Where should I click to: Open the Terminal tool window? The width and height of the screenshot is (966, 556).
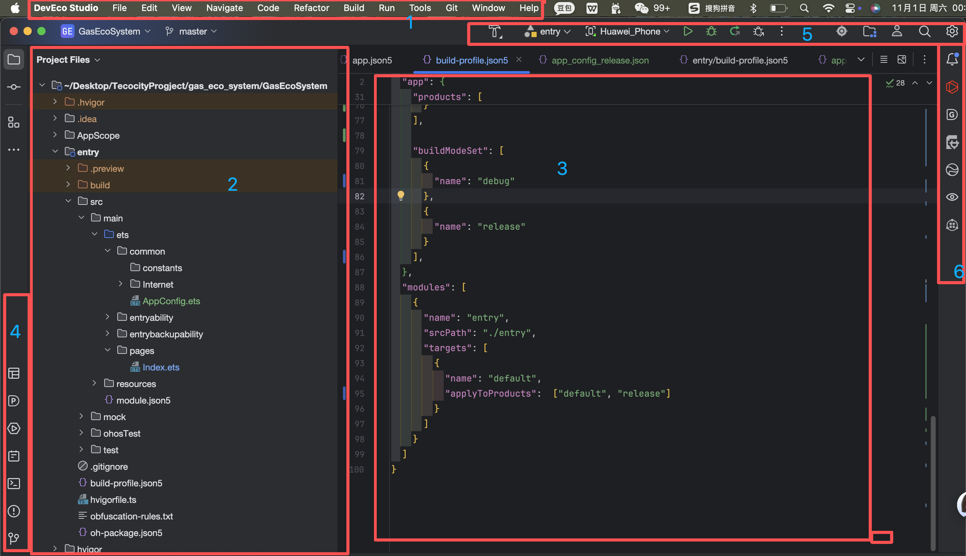pos(14,484)
